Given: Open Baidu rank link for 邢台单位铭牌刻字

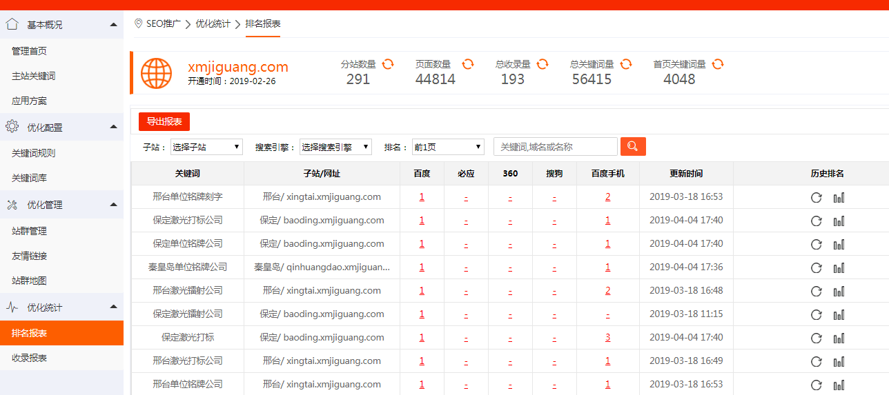Looking at the screenshot, I should coord(422,196).
